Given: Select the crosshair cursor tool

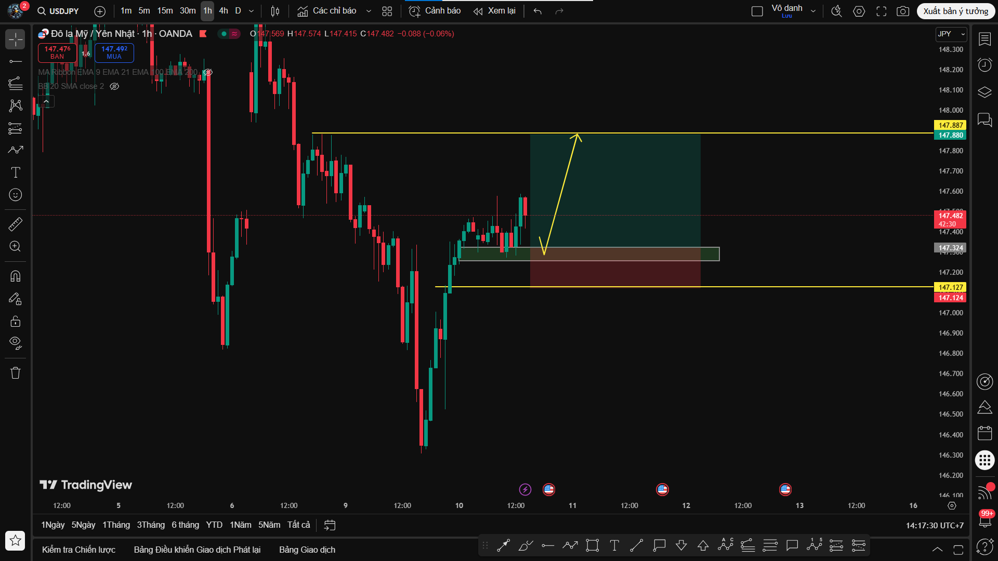Looking at the screenshot, I should [x=16, y=39].
